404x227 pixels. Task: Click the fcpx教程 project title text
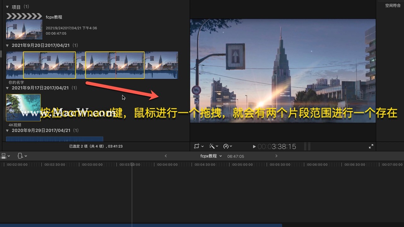click(x=54, y=17)
